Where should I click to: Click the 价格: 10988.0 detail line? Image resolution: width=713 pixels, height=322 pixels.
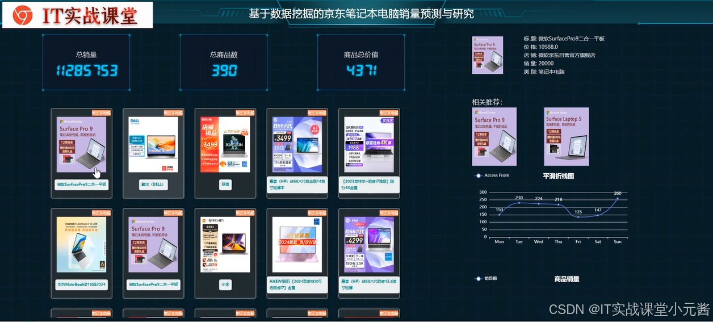540,47
